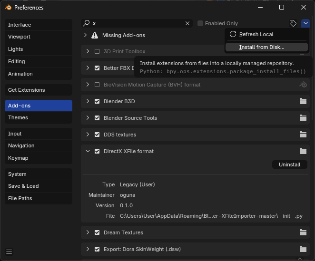Click the Missing Add-ons warning icon

[95, 35]
